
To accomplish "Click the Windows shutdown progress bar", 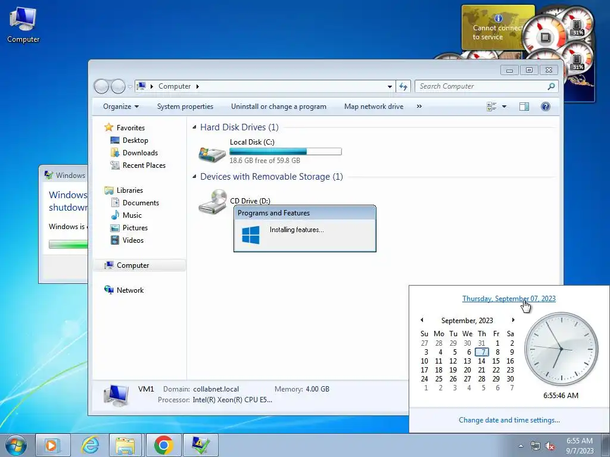I will click(68, 244).
